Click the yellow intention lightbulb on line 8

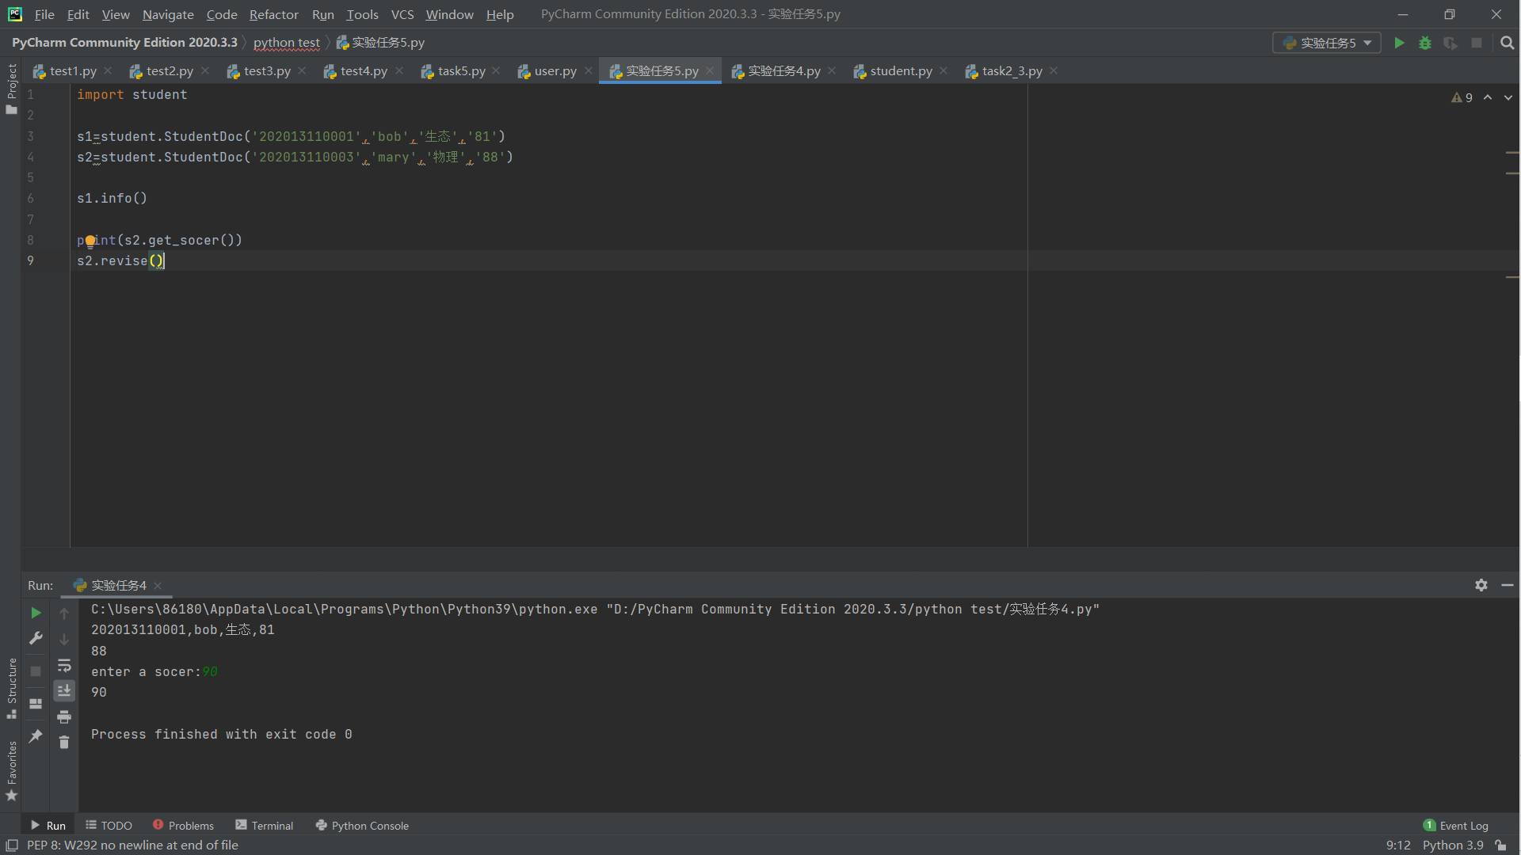(x=90, y=241)
